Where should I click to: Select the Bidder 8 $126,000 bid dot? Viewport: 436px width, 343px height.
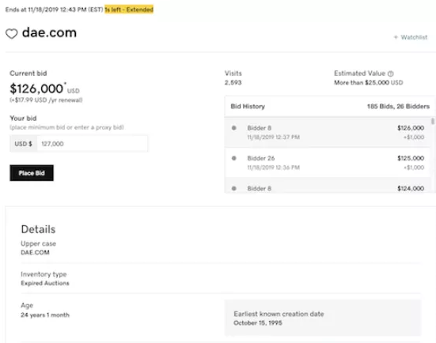(x=234, y=128)
